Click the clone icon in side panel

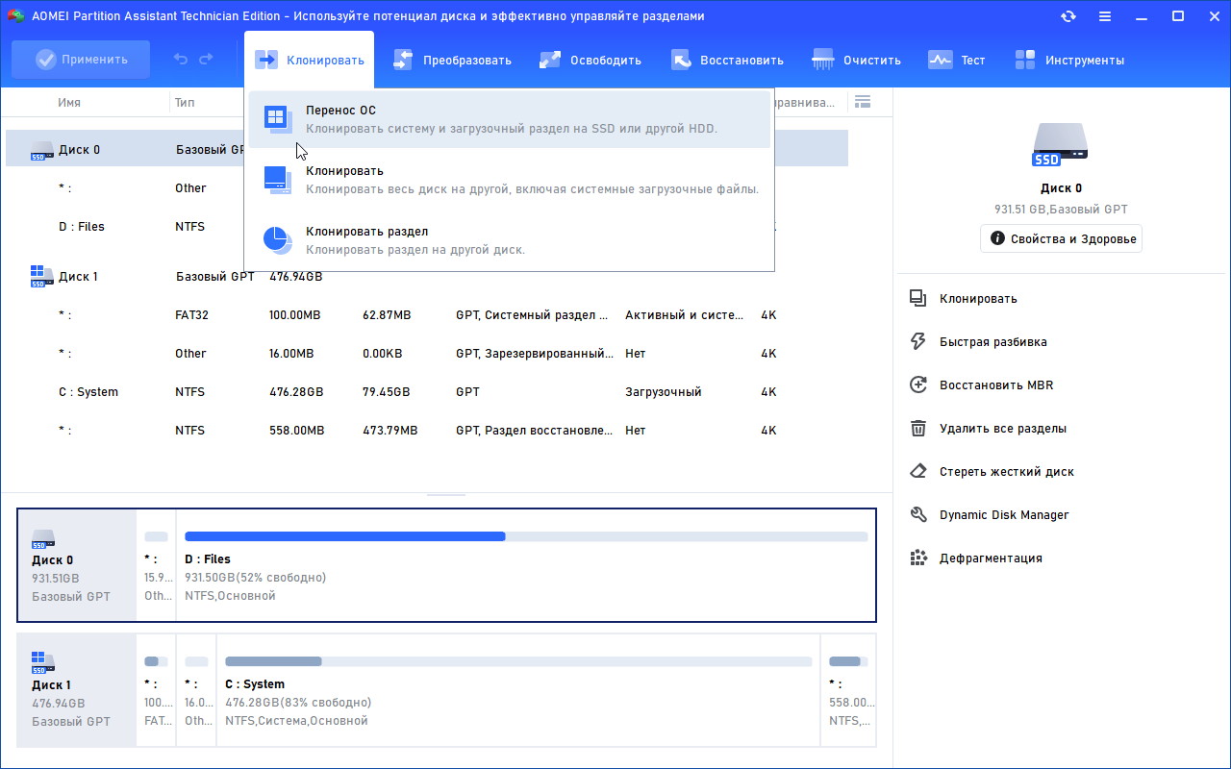(918, 299)
